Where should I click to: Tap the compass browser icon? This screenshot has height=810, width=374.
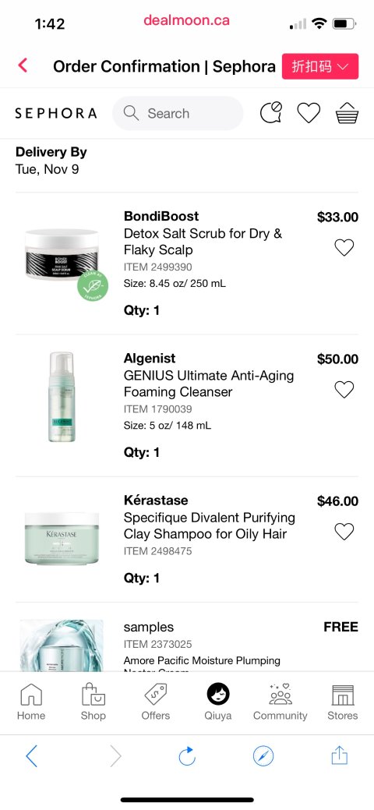pyautogui.click(x=263, y=756)
